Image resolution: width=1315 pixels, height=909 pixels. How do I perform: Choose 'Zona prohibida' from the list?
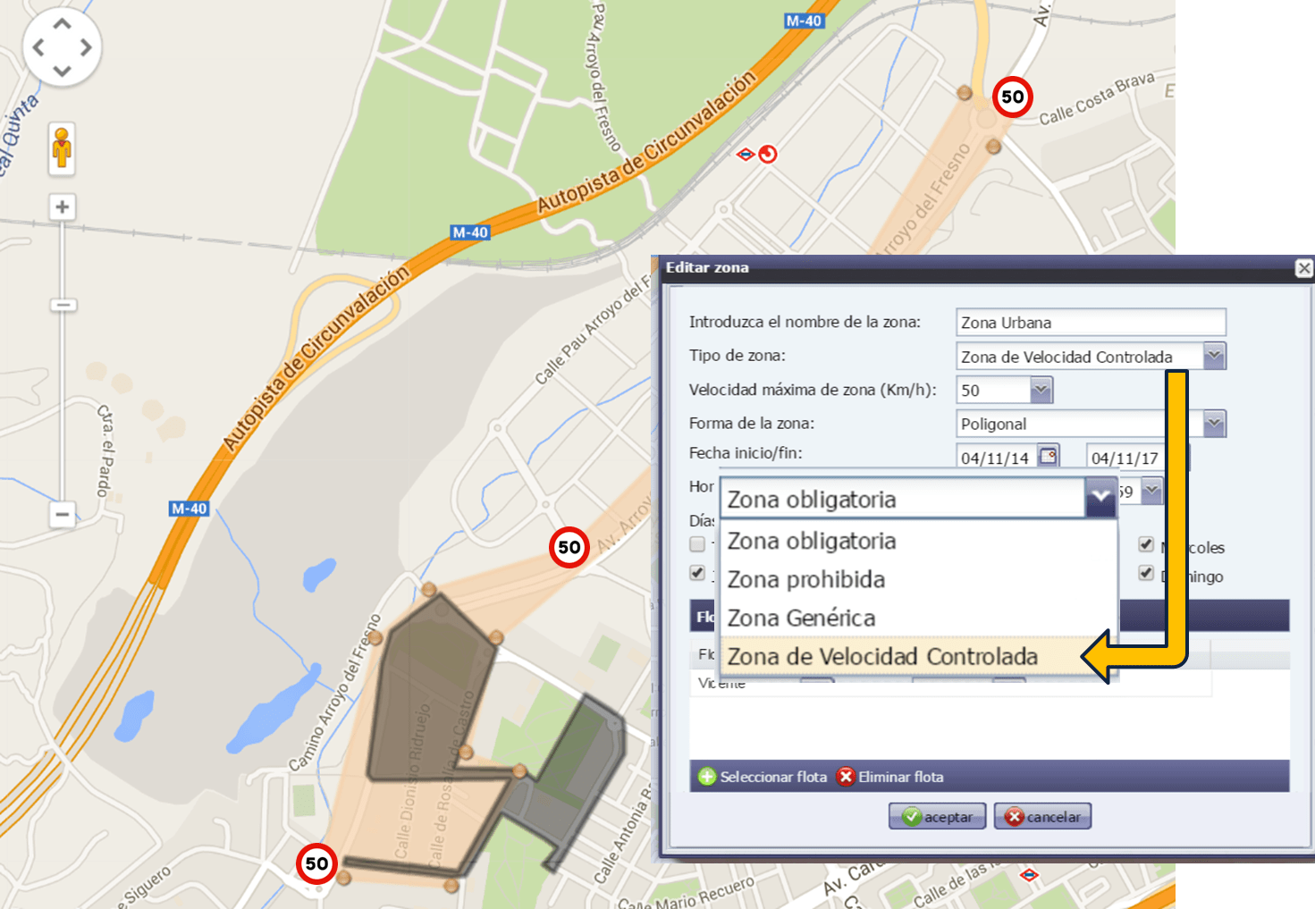[x=919, y=579]
